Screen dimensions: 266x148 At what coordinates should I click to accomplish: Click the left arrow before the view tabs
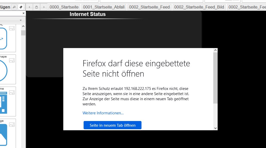click(30, 7)
